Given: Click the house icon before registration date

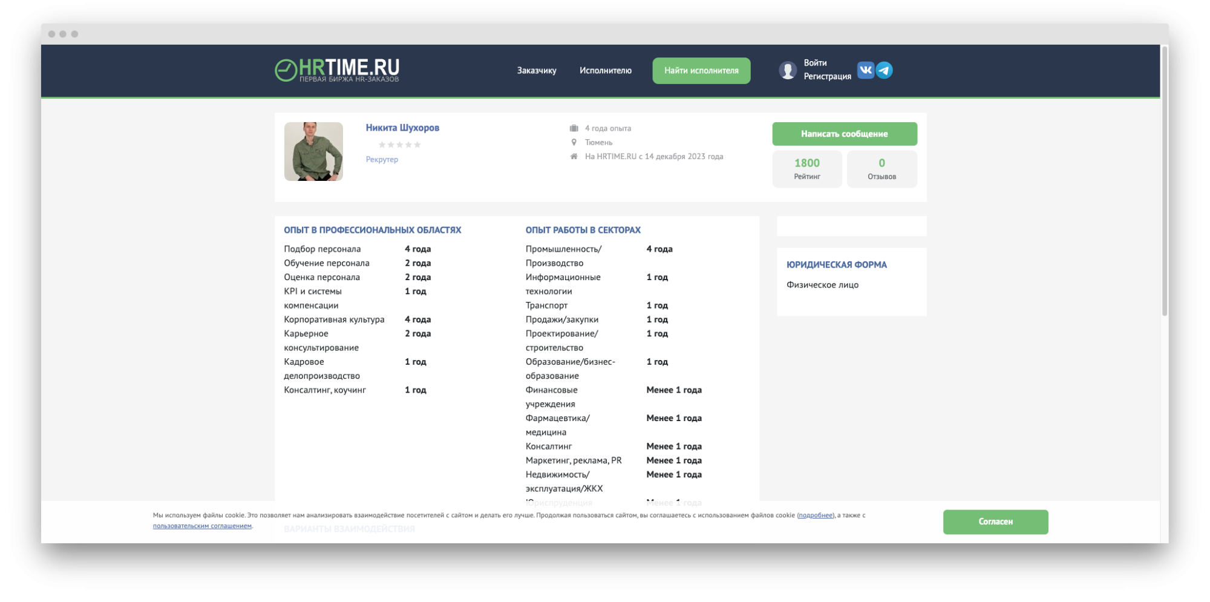Looking at the screenshot, I should coord(574,157).
